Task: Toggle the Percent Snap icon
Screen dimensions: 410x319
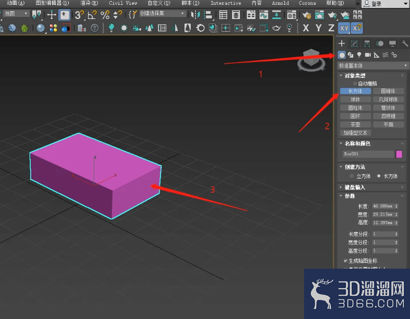Action: (105, 15)
